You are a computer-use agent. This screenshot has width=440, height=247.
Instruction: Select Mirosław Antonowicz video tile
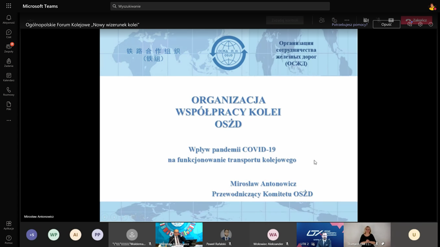tap(179, 235)
